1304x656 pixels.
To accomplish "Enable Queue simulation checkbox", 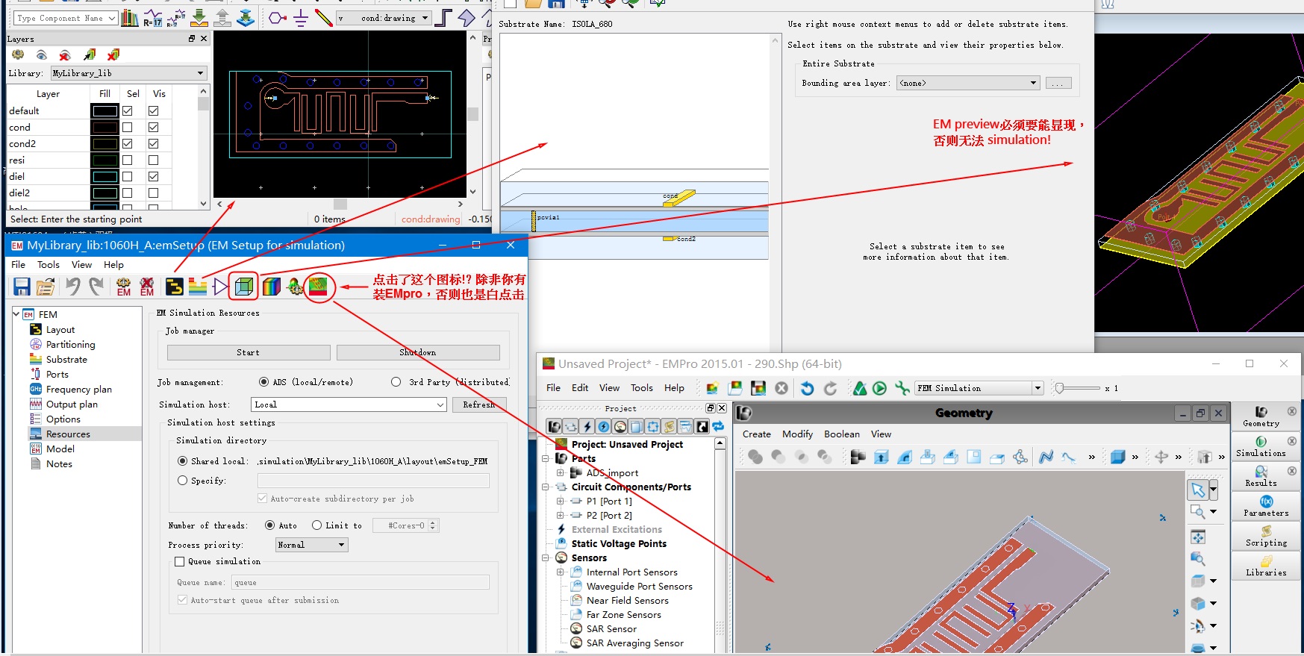I will [x=180, y=561].
